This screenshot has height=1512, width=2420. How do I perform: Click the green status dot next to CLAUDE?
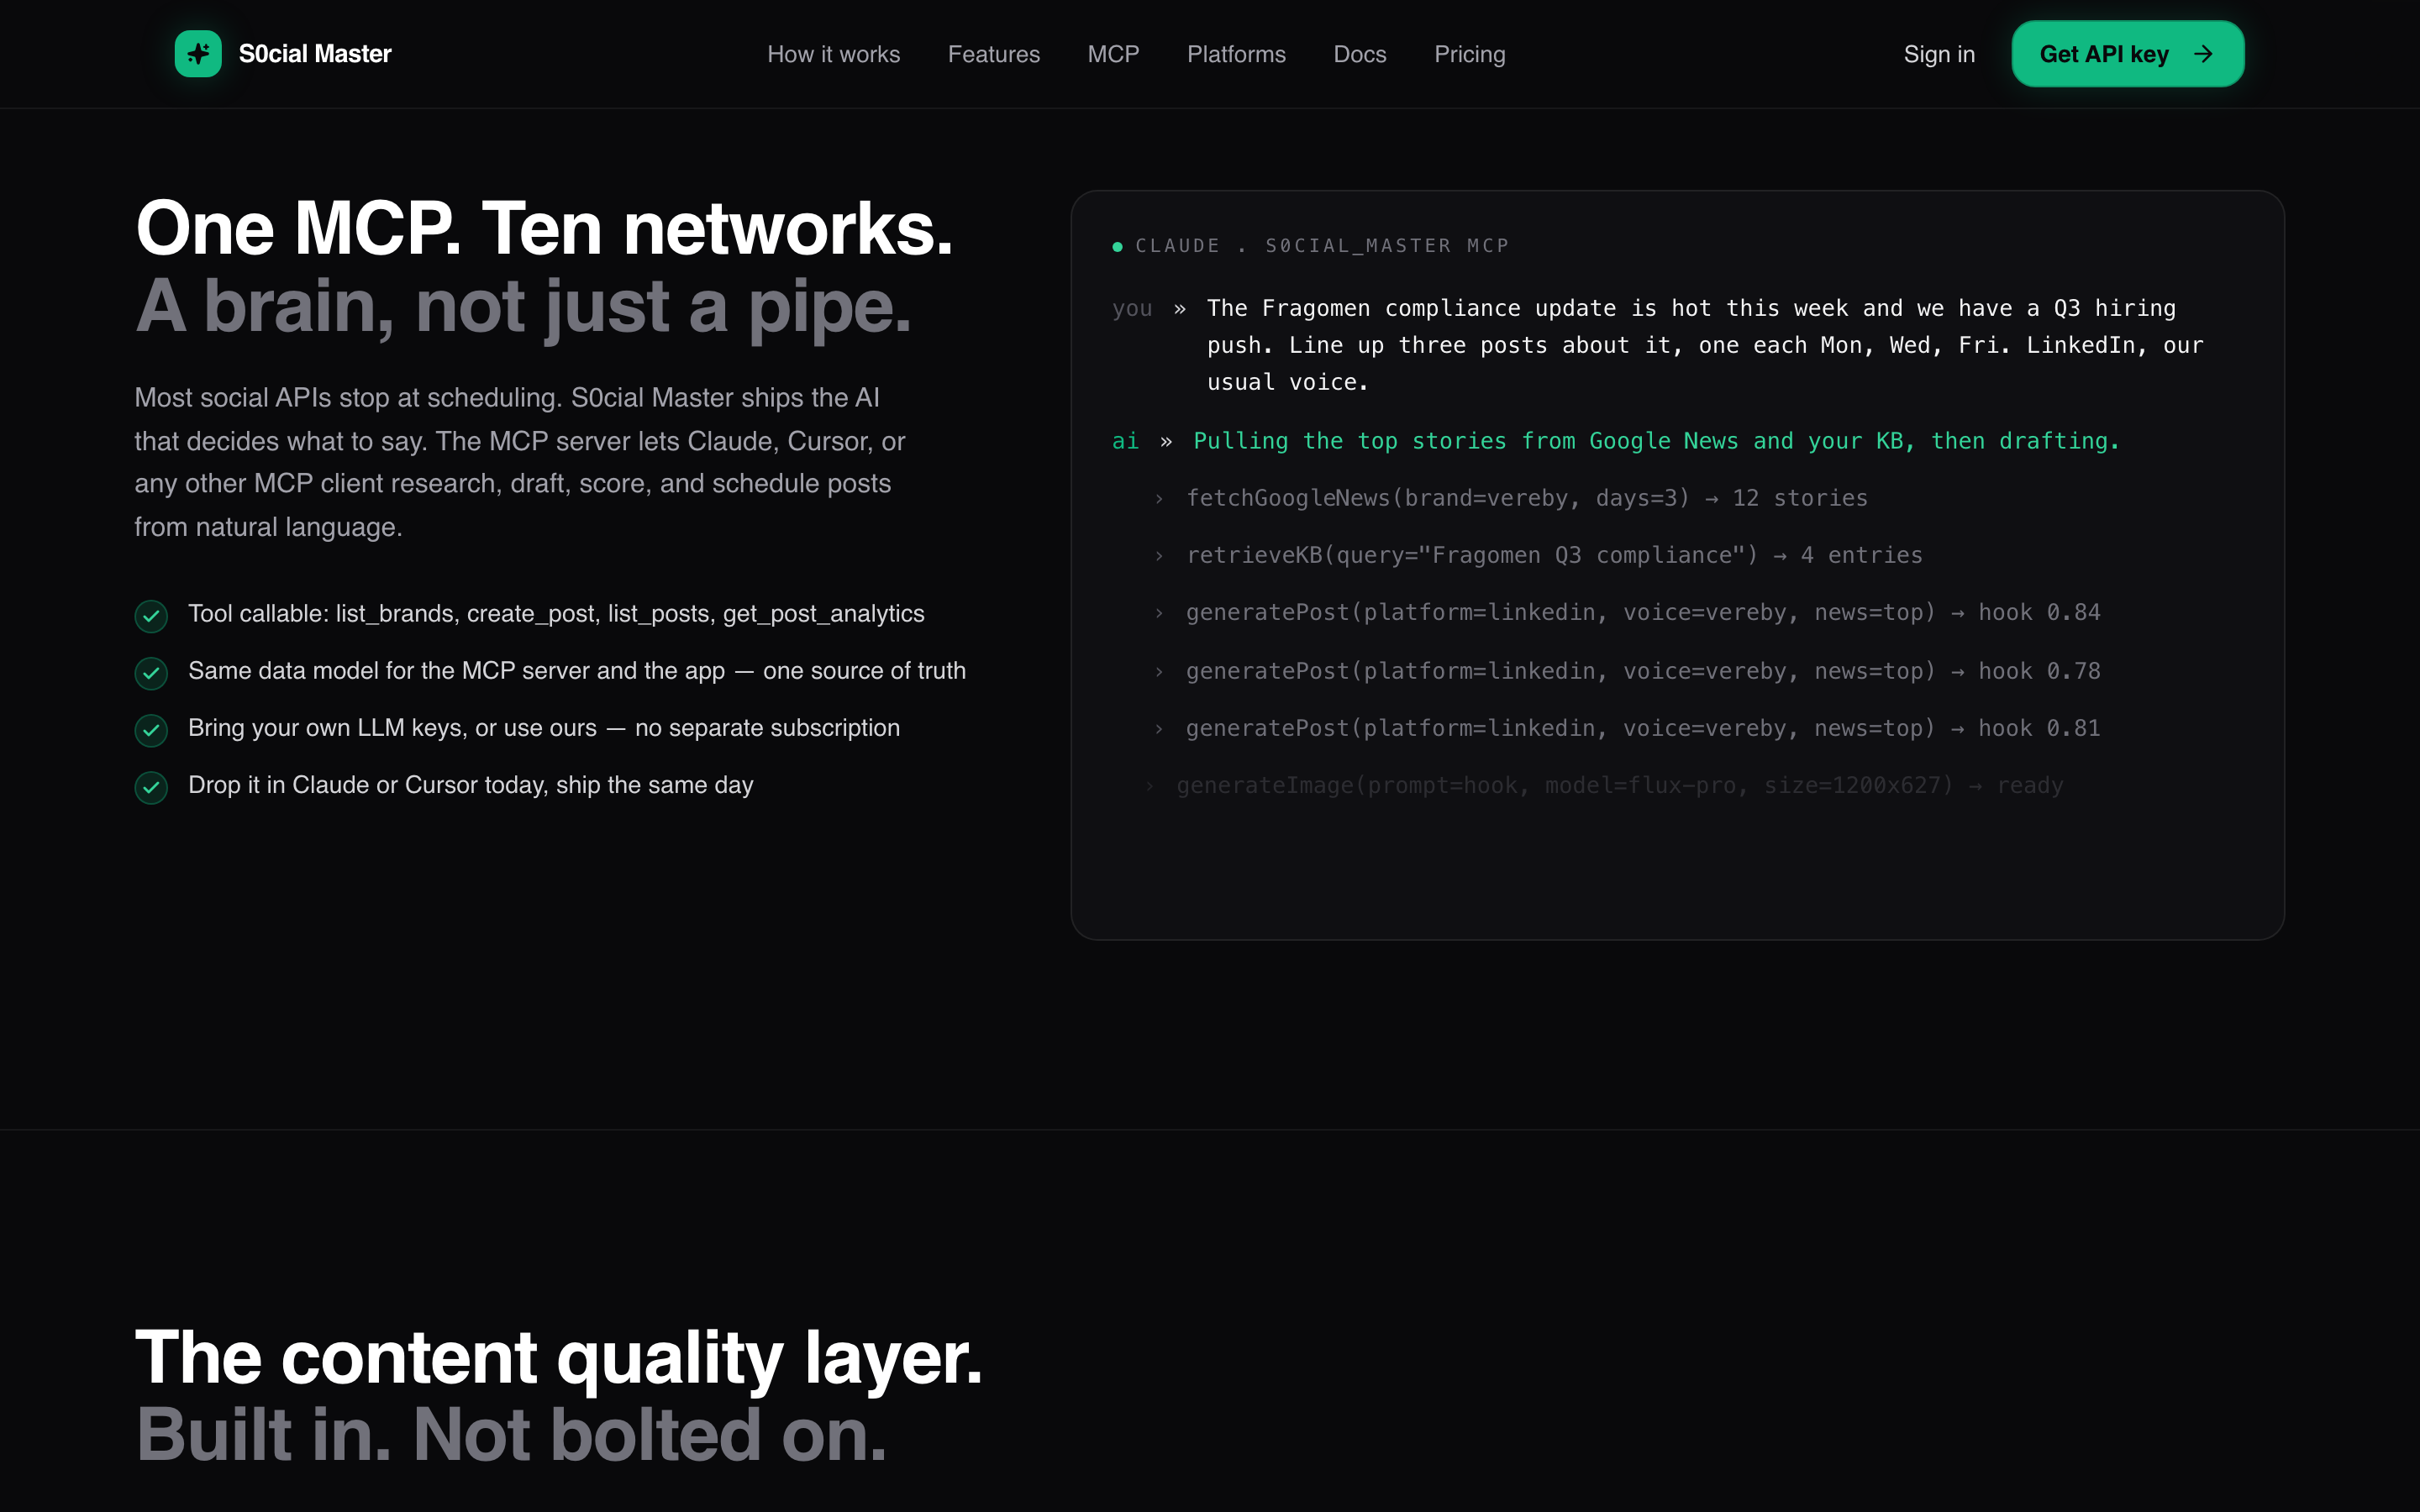(x=1117, y=246)
